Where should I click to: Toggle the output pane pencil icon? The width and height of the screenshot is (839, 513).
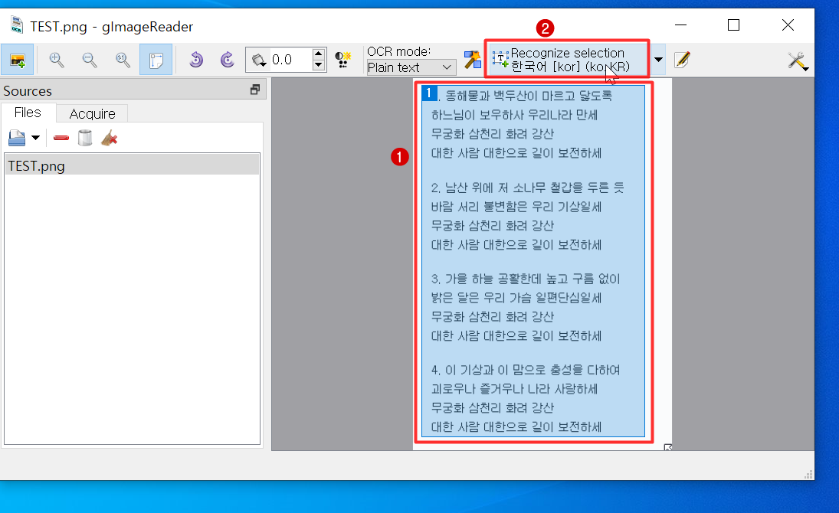click(682, 60)
